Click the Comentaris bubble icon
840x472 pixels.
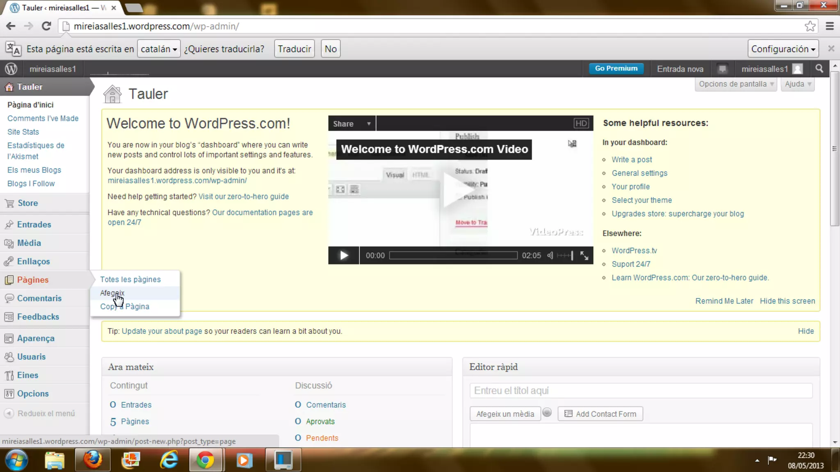[x=9, y=299]
